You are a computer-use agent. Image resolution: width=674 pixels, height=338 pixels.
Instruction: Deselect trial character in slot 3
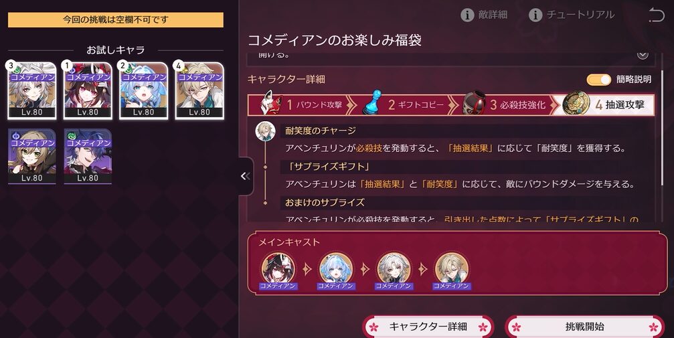tap(32, 91)
